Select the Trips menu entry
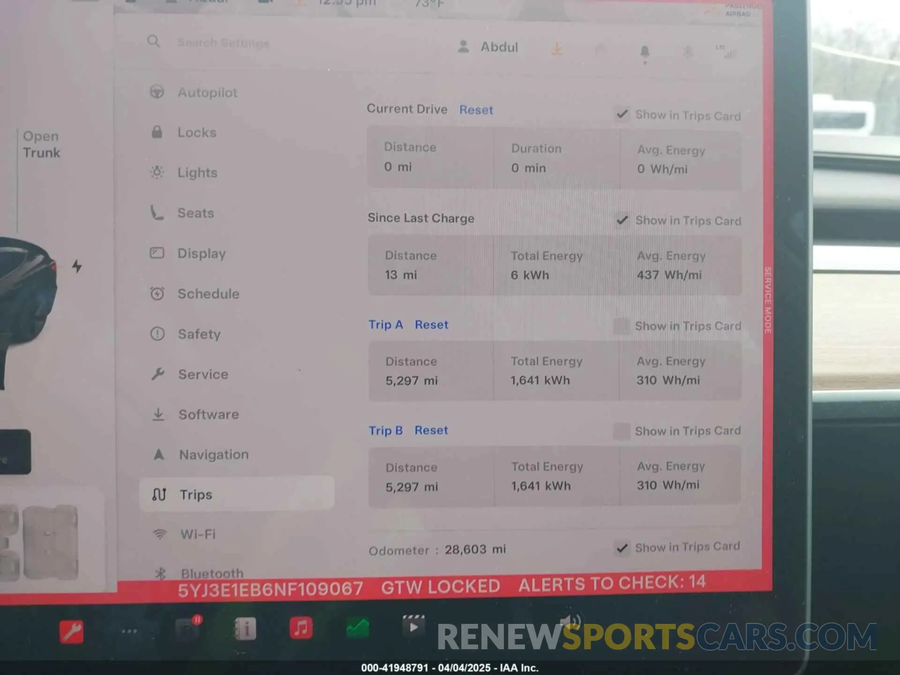 (237, 494)
